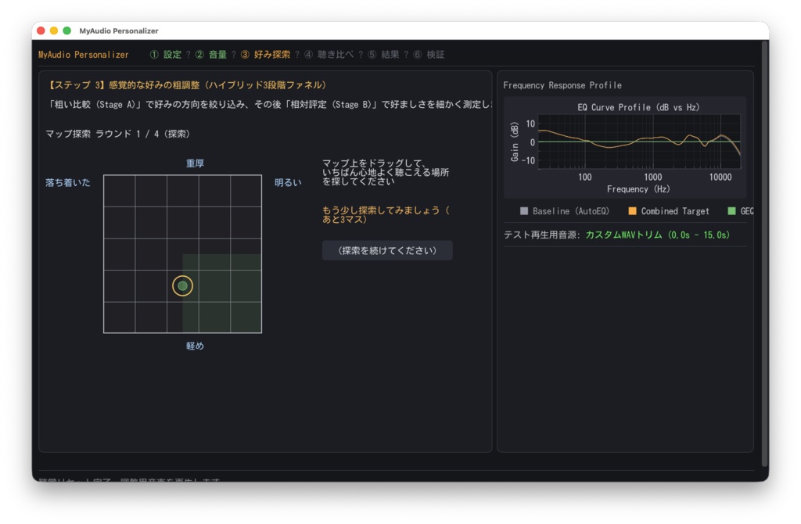Click the vertical scrollbar at the window's right edge
The image size is (801, 524).
tap(765, 253)
